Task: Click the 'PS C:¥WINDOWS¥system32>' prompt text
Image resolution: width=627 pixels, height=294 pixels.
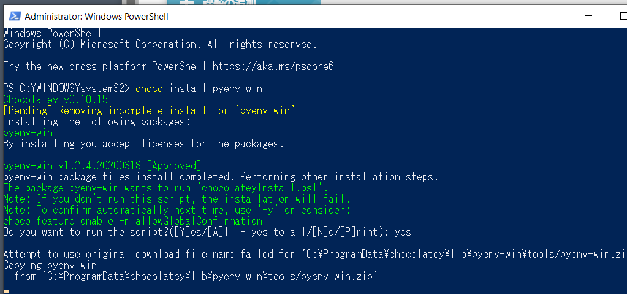Action: click(67, 88)
